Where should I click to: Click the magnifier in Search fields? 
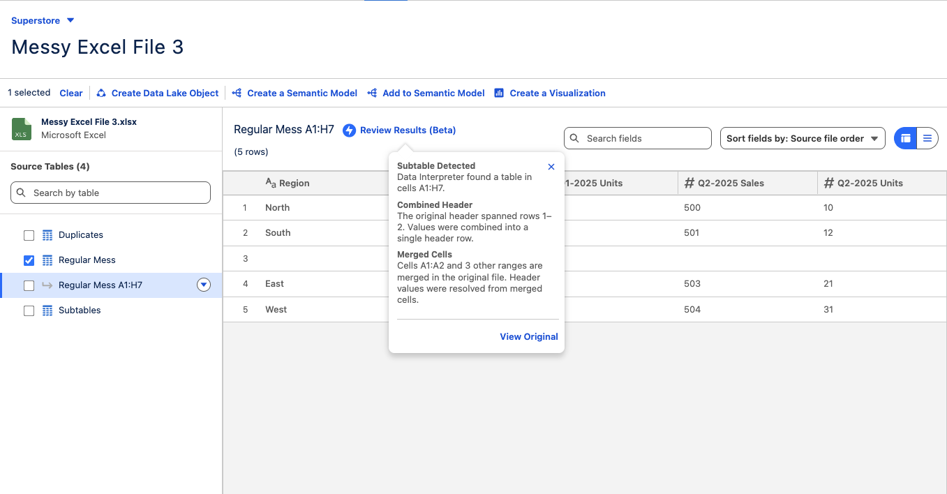pos(574,138)
